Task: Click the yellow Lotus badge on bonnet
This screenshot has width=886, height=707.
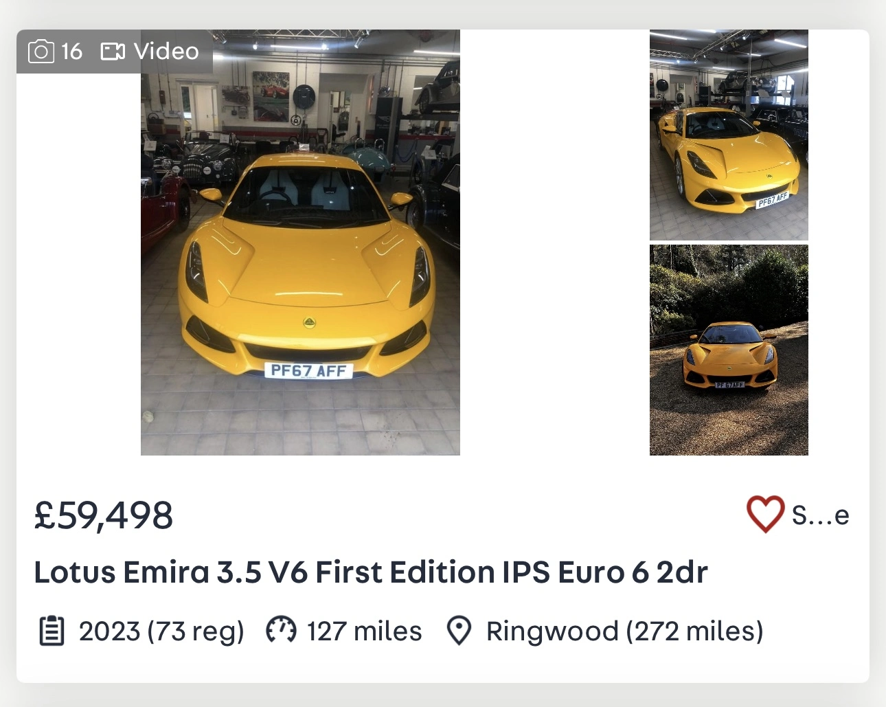Action: [x=310, y=322]
